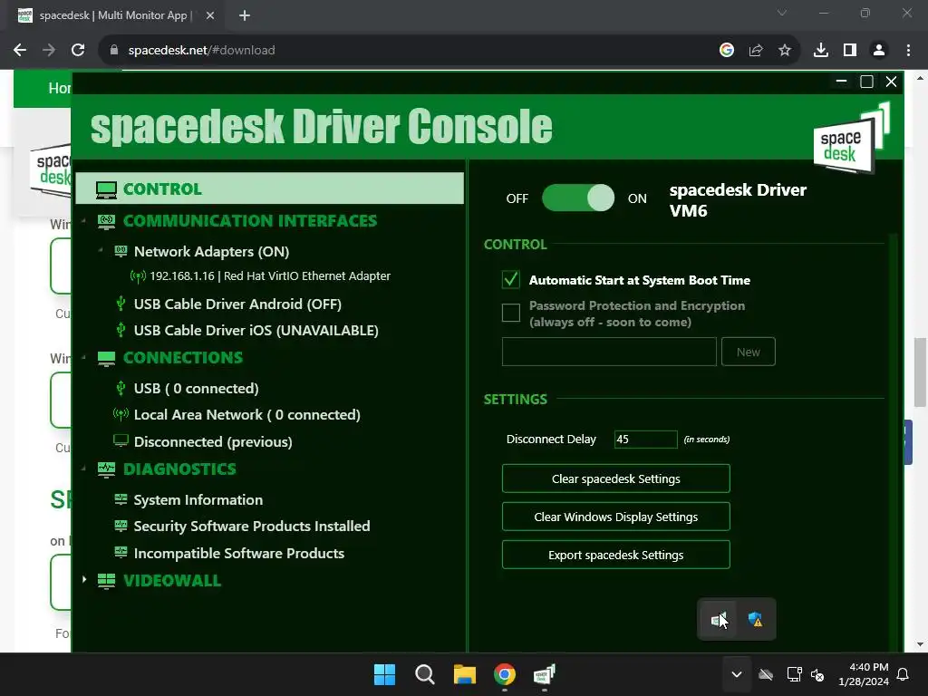The width and height of the screenshot is (928, 696).
Task: Open the taskbar Search icon
Action: pos(424,674)
